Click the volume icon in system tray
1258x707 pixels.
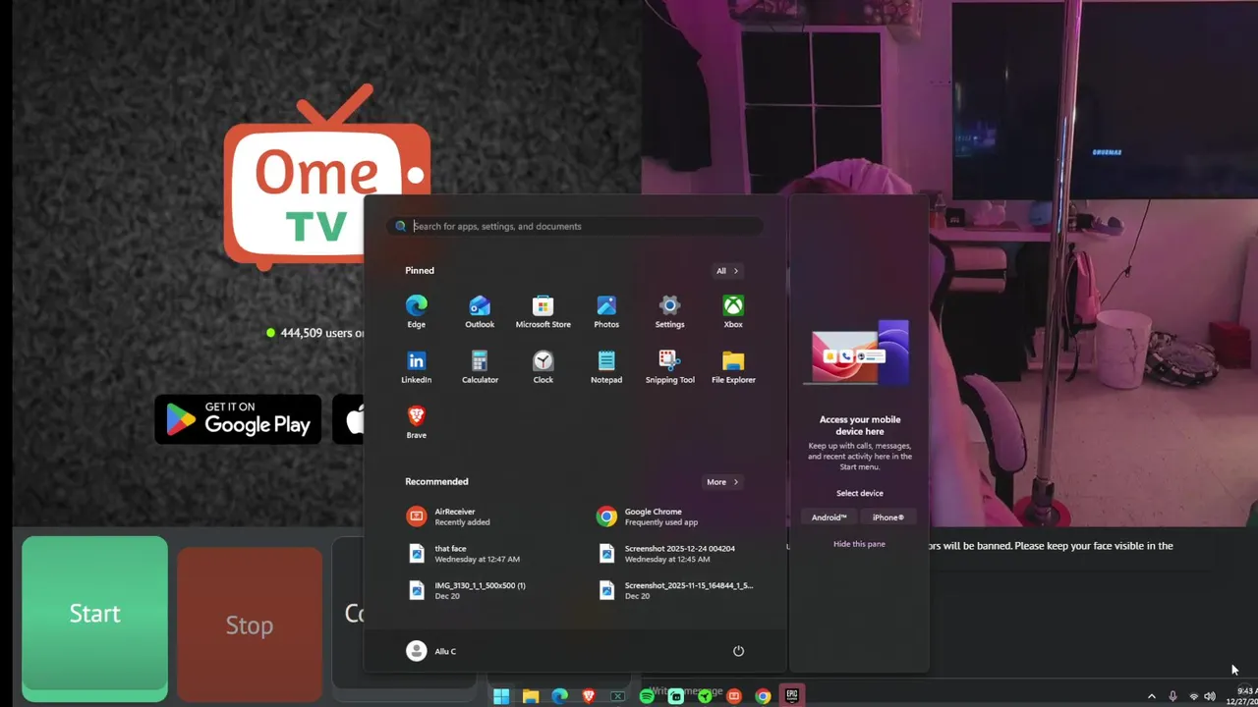(1210, 696)
